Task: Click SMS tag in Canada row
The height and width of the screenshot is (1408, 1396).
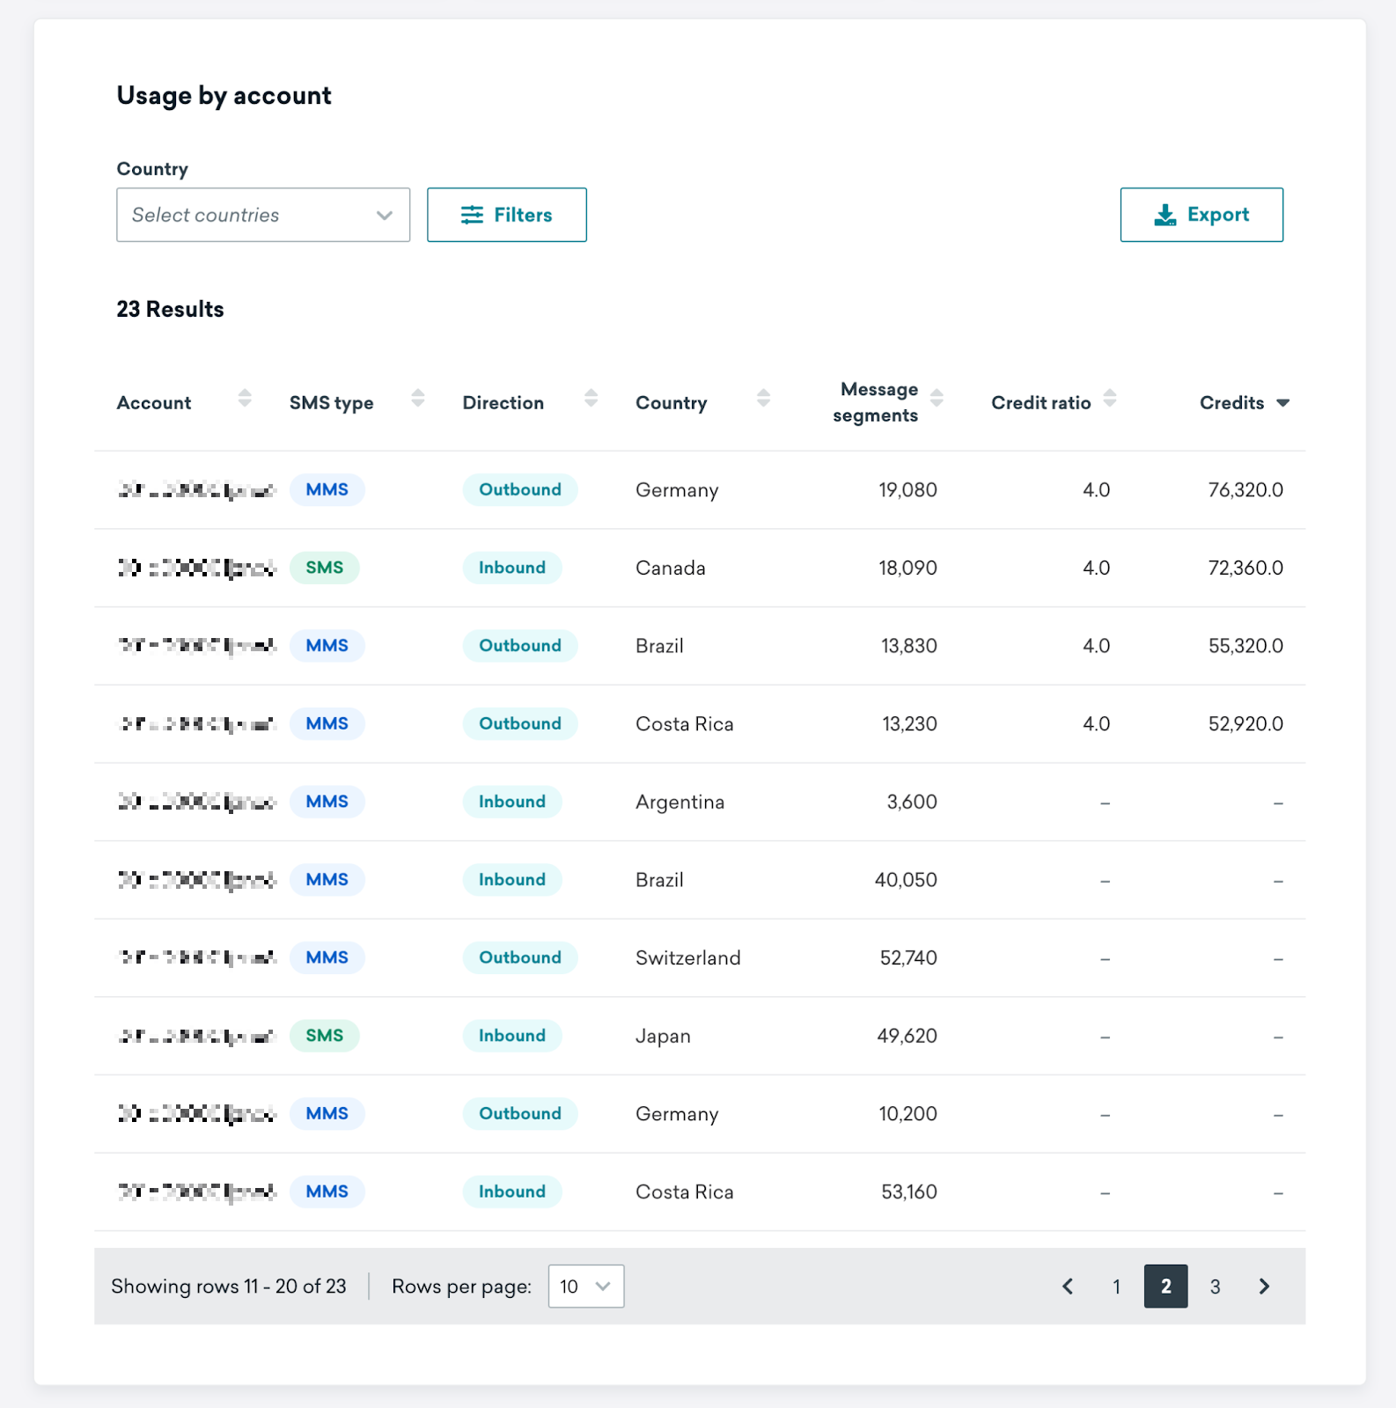Action: [x=325, y=568]
